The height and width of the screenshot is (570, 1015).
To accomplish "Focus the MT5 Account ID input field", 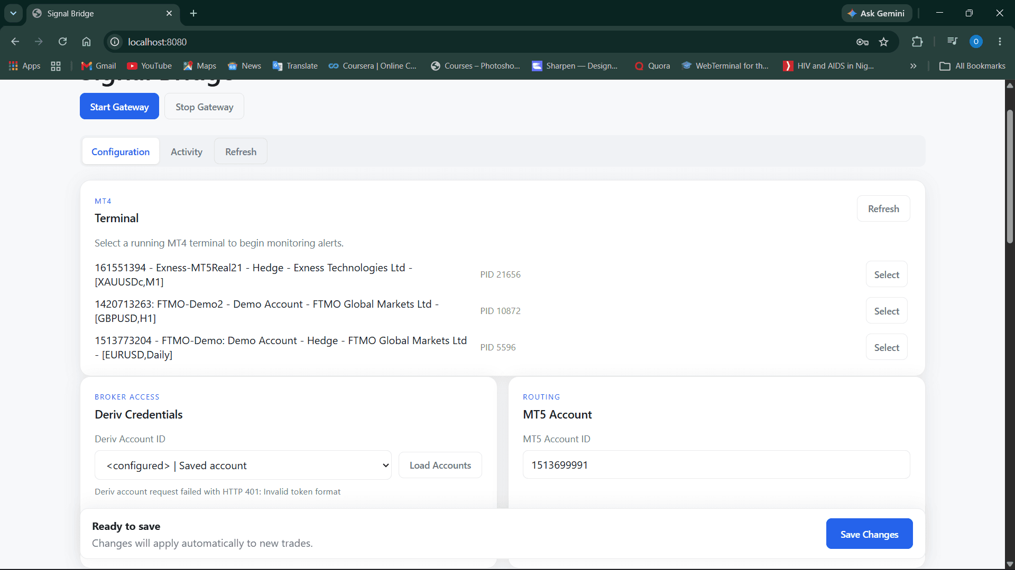I will 716,464.
